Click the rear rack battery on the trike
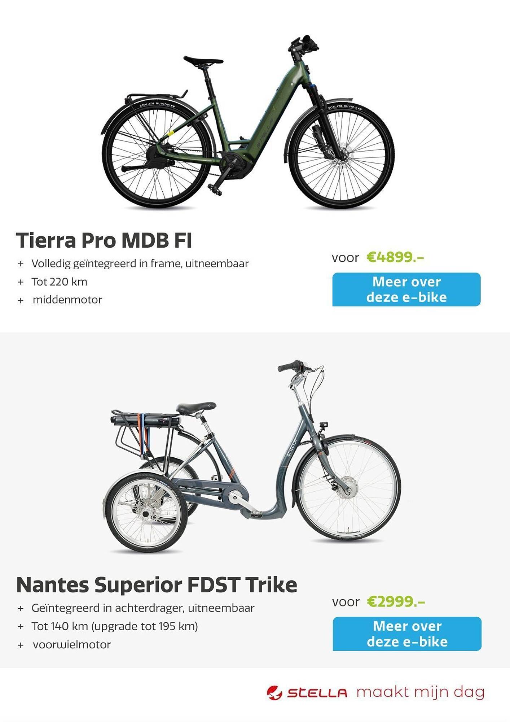Viewport: 510px width, 722px height. click(x=145, y=419)
